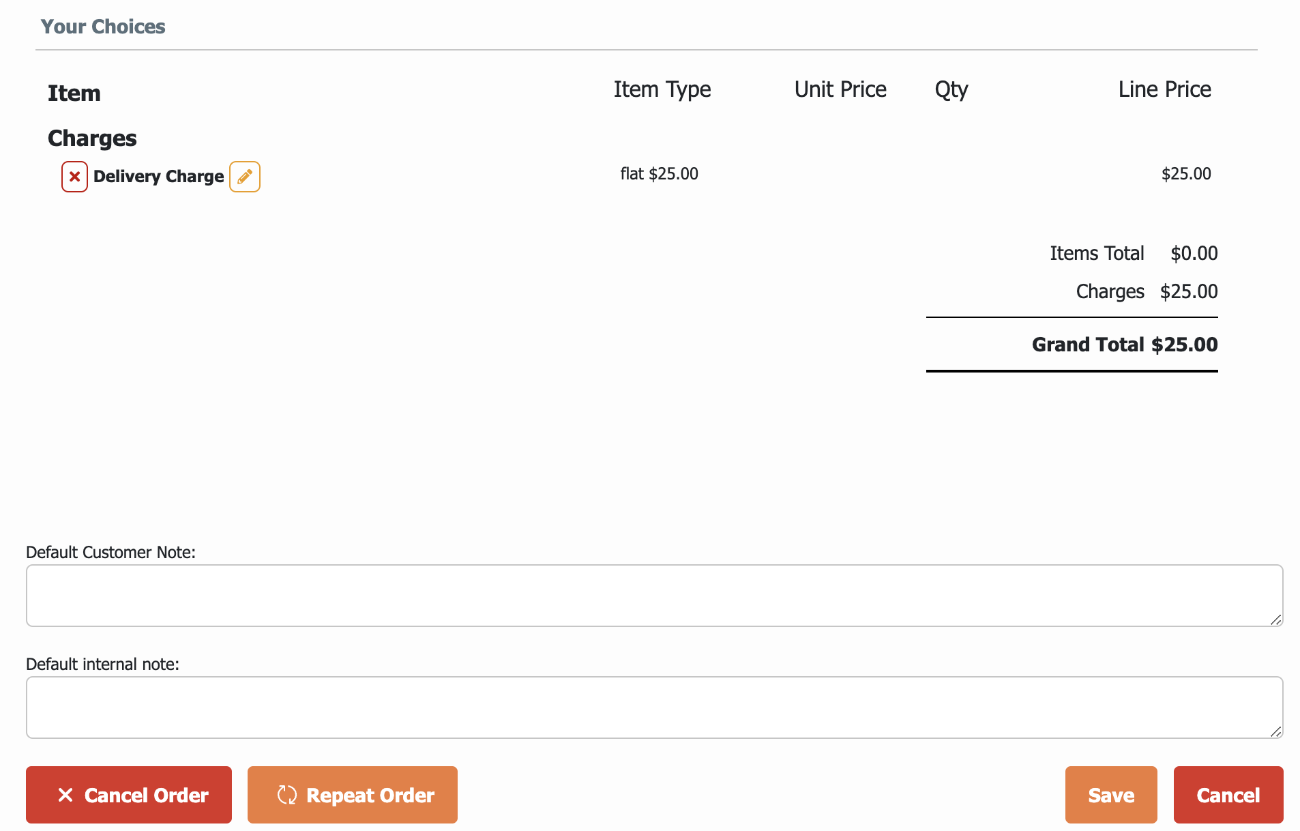Save the order choices
The width and height of the screenshot is (1300, 831).
[1110, 795]
